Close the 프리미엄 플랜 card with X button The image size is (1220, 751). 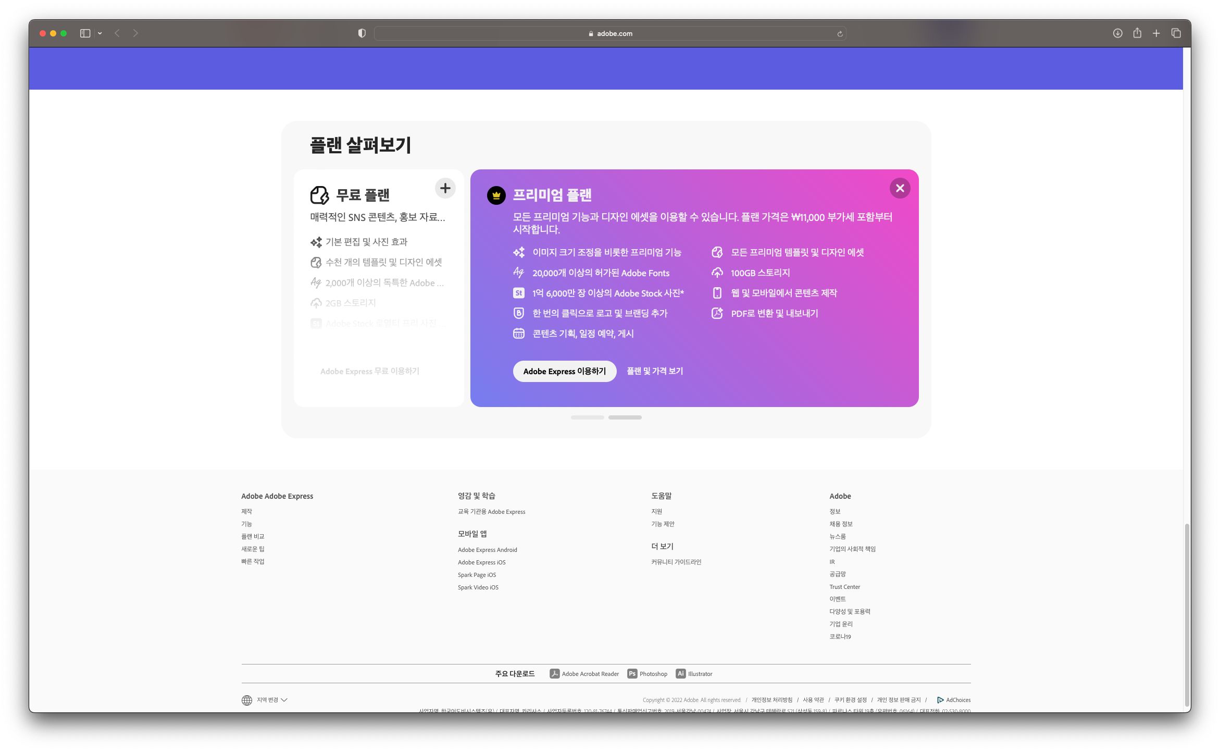[900, 188]
